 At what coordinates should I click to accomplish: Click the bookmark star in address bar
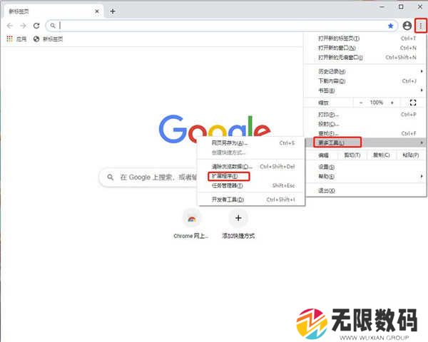point(391,26)
